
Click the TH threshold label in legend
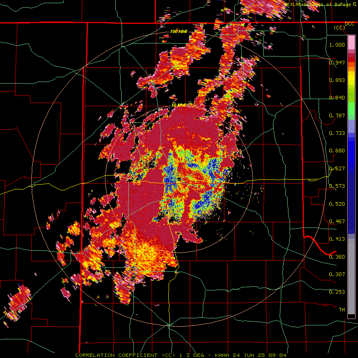(342, 310)
